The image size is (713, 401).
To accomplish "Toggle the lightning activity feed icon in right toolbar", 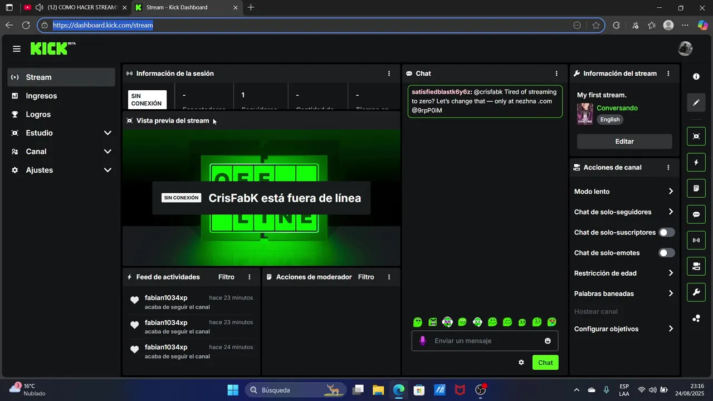I will tap(696, 163).
